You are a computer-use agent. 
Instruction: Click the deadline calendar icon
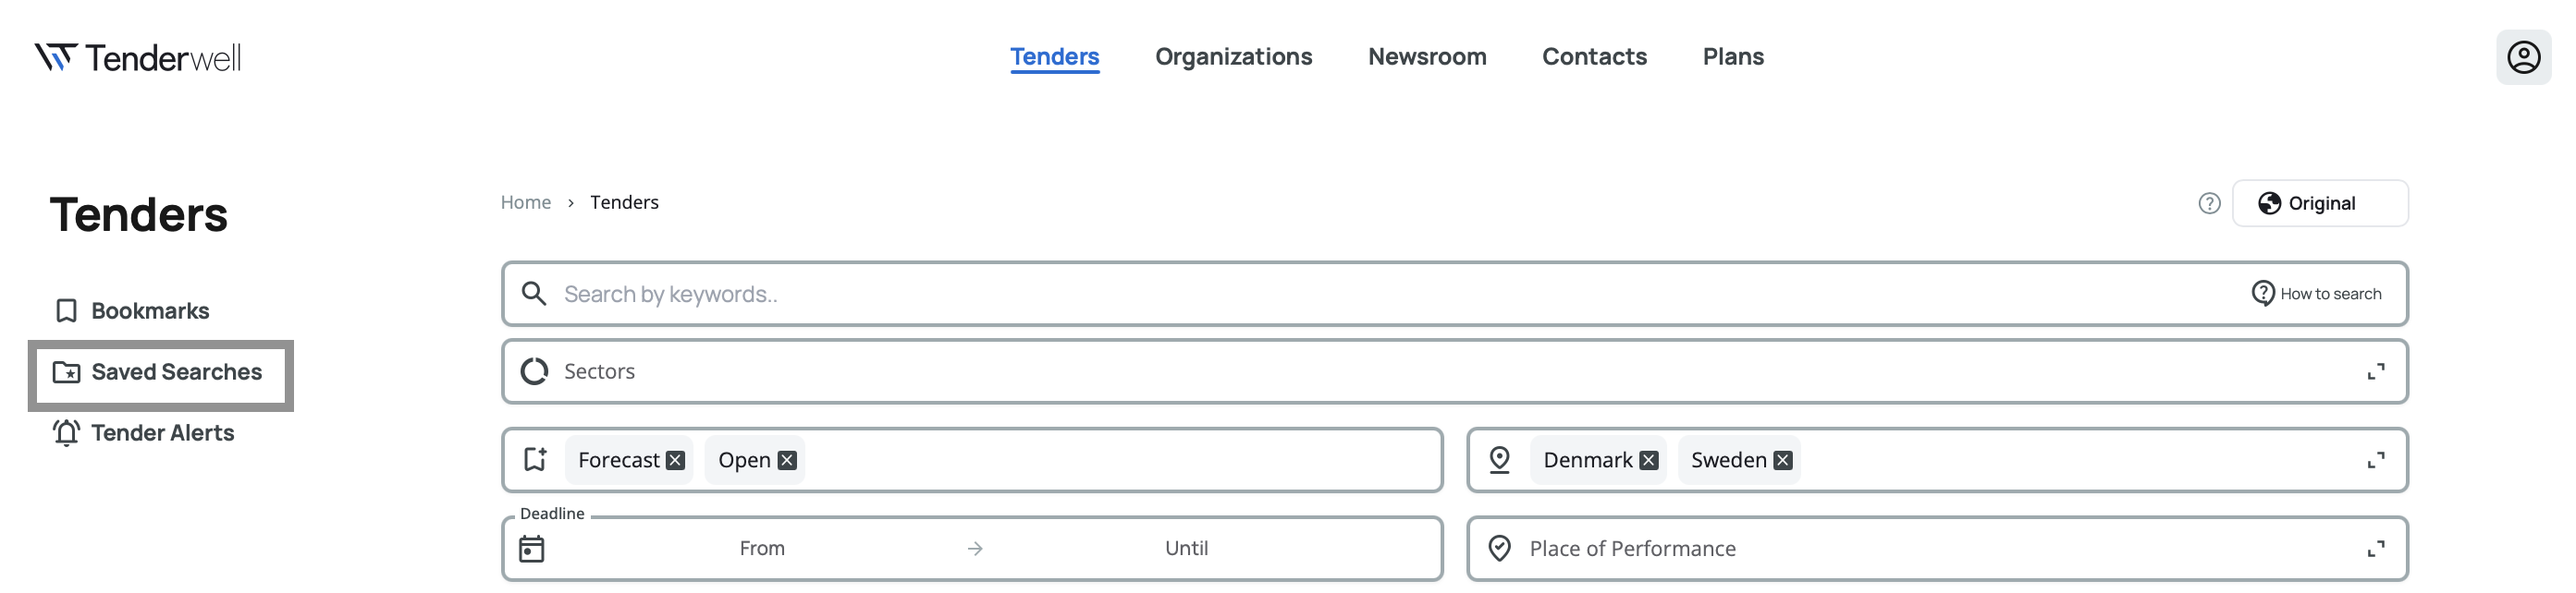click(x=532, y=549)
